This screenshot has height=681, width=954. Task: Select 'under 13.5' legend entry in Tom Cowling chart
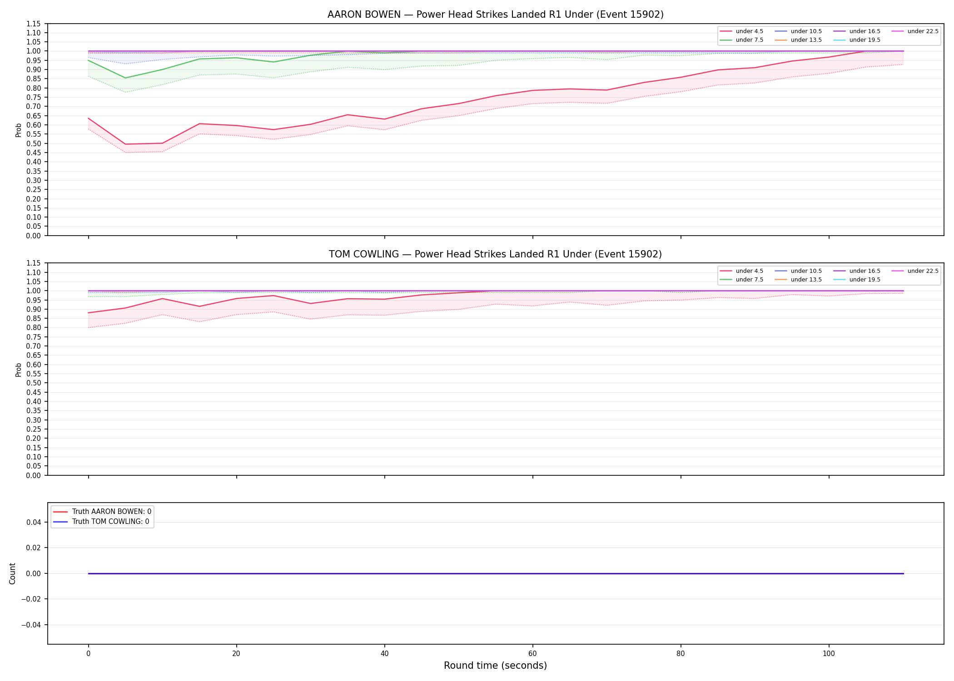(798, 280)
